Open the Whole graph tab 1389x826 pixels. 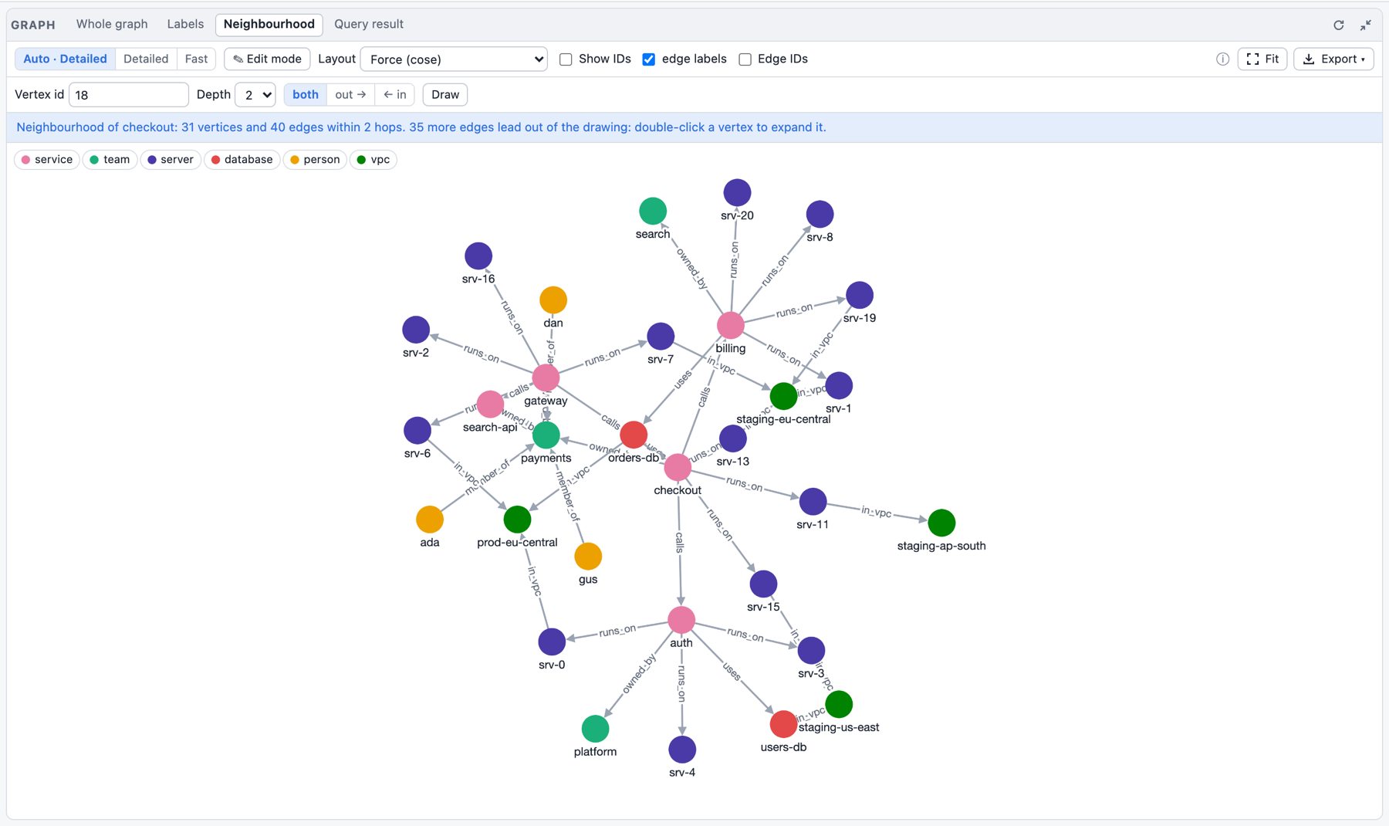[x=112, y=24]
